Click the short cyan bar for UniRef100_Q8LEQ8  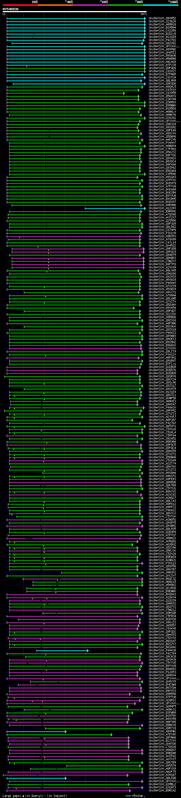click(x=36, y=778)
